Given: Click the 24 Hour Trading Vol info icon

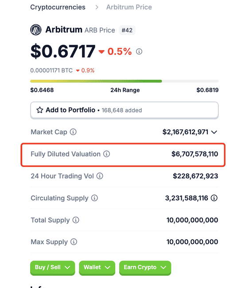Looking at the screenshot, I should click(100, 176).
